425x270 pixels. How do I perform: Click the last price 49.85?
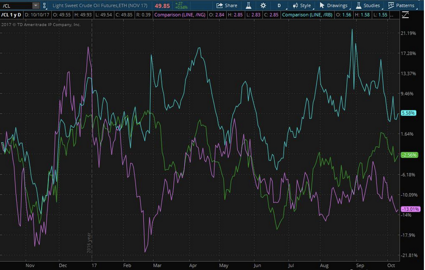pos(163,6)
